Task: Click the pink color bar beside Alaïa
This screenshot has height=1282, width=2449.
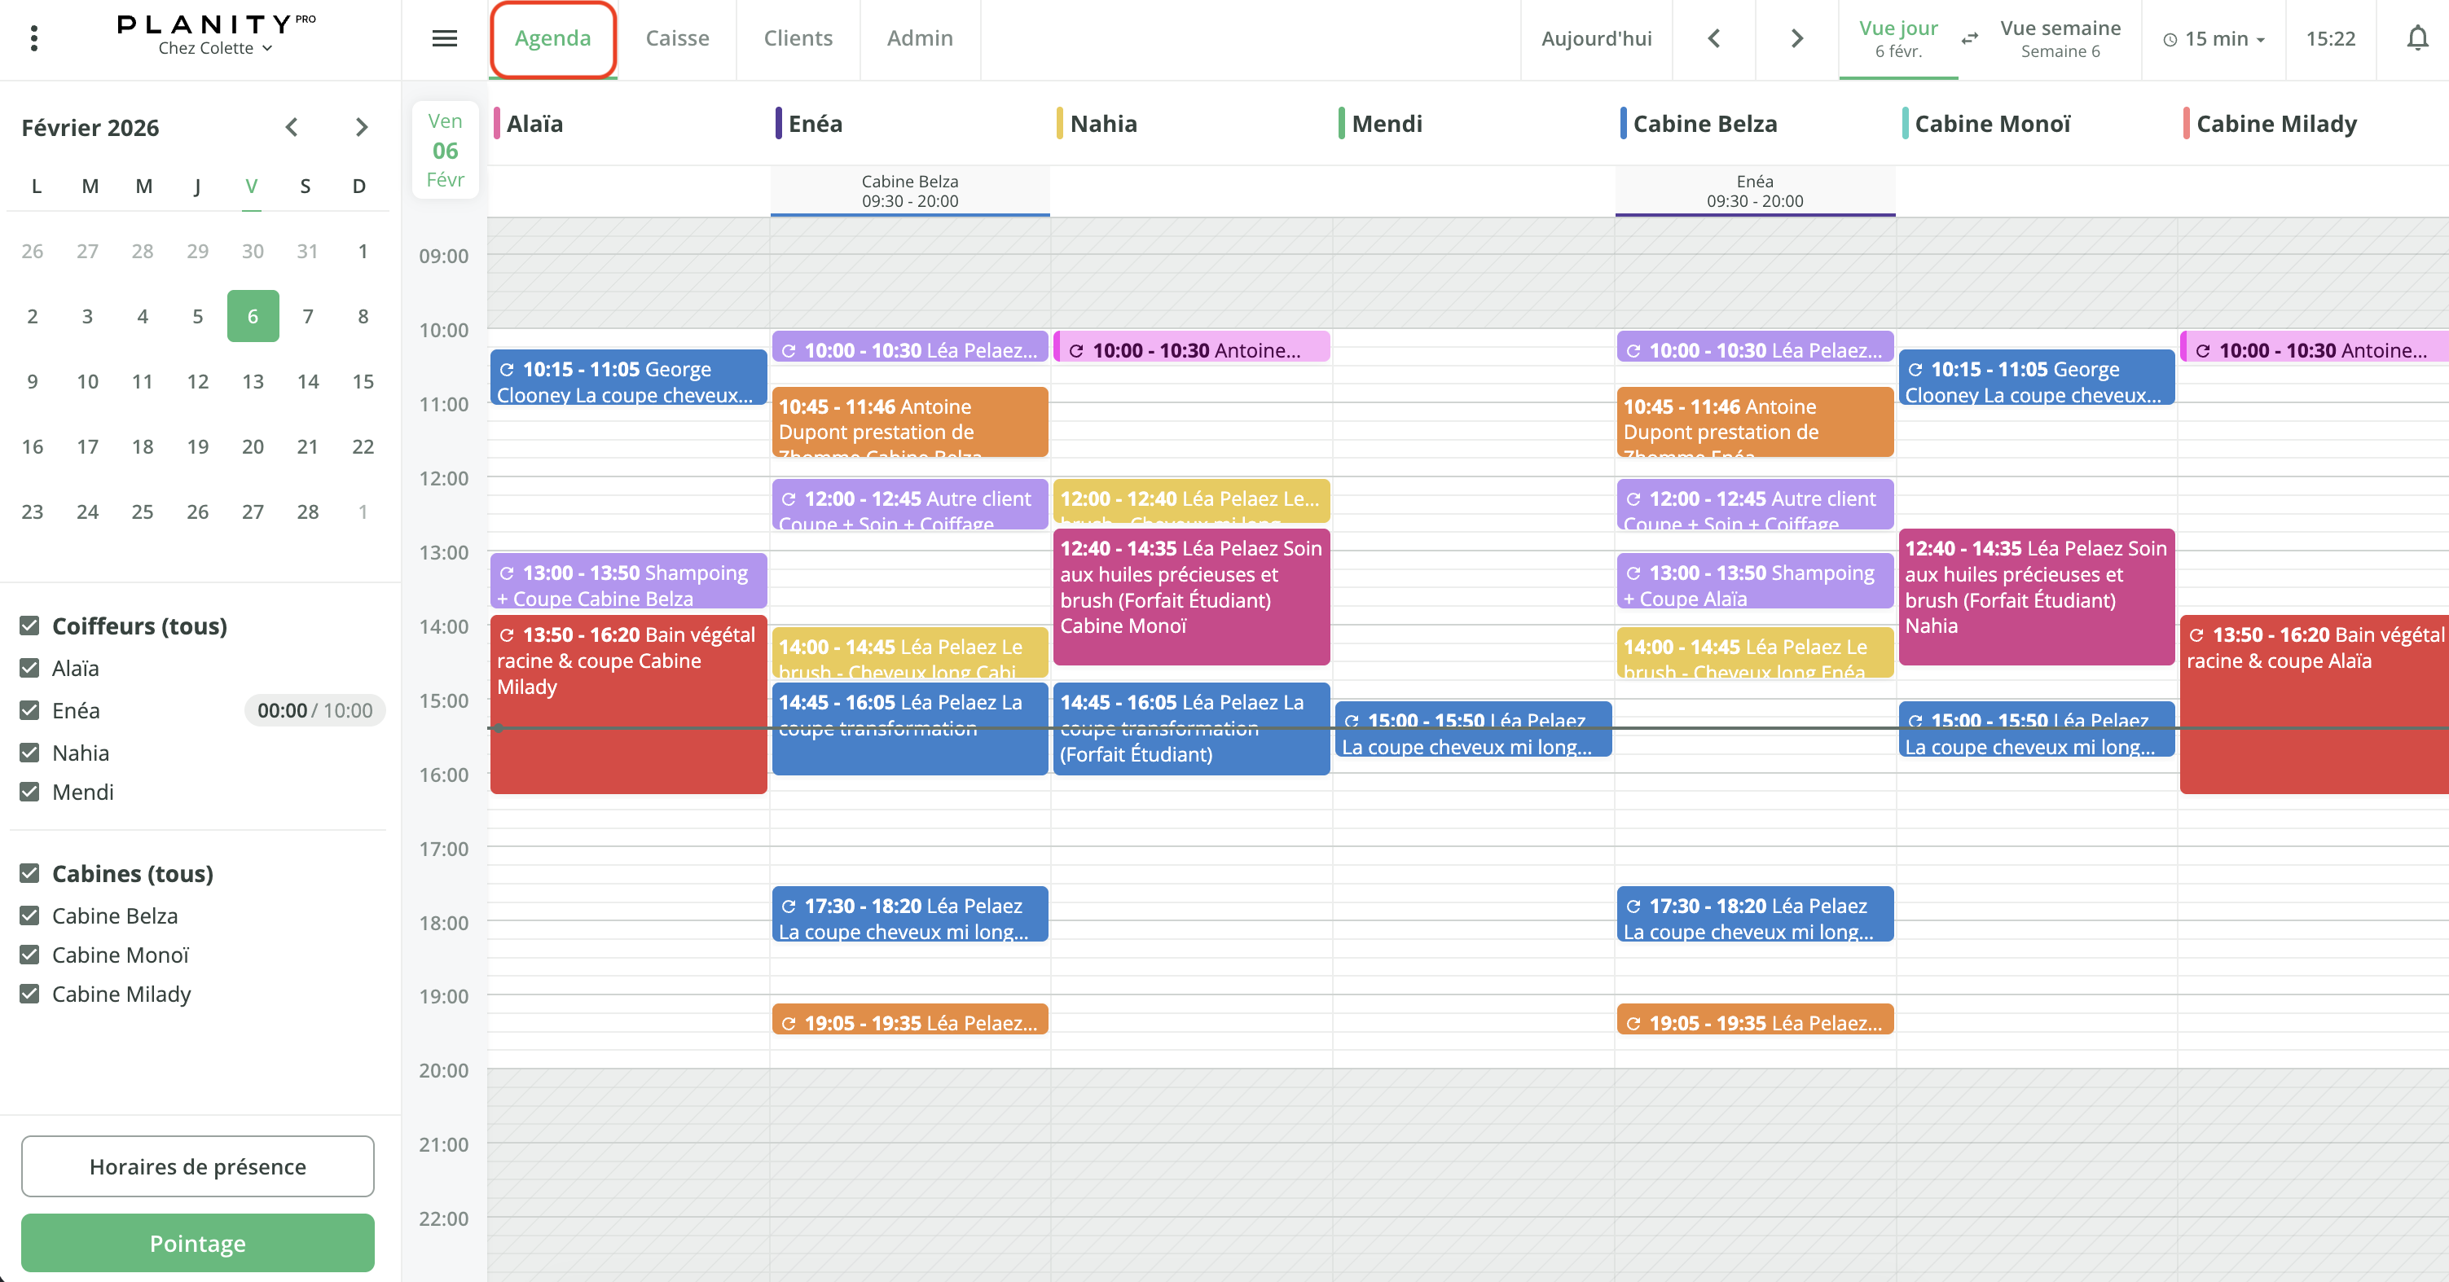Action: 496,124
